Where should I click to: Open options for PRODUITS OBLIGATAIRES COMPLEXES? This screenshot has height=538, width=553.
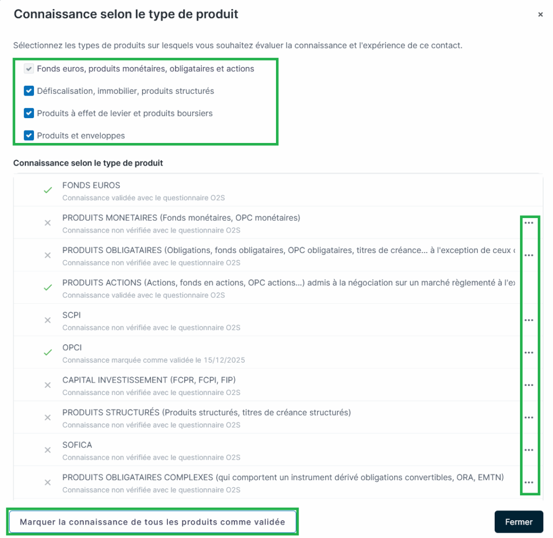pos(529,482)
